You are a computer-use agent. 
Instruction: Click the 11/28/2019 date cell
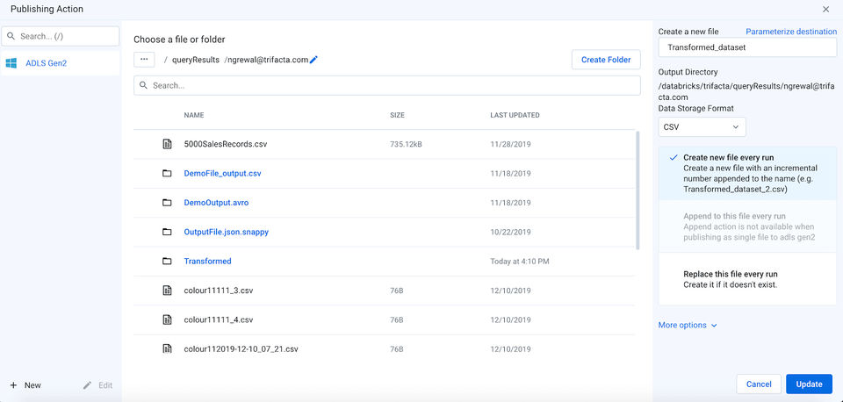point(510,144)
